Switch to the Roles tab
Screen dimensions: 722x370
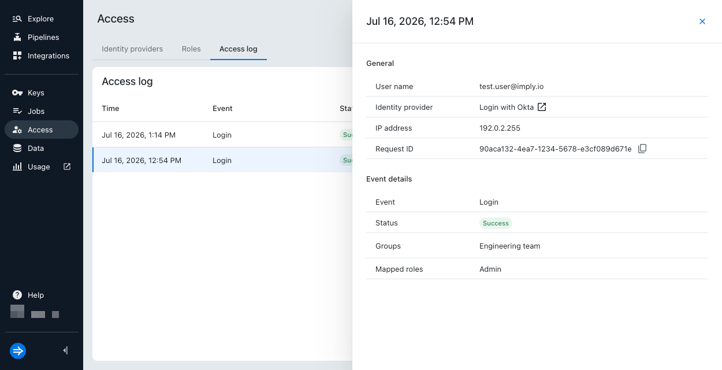(x=191, y=49)
